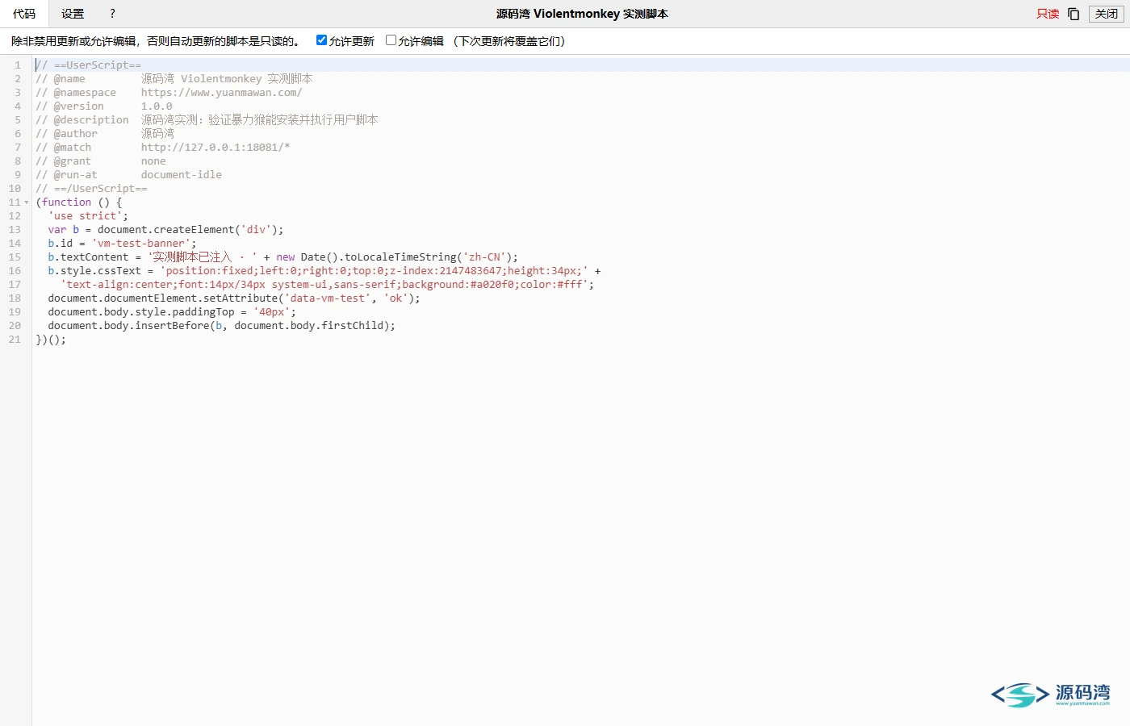Click the 关闭 button
The height and width of the screenshot is (726, 1130).
1106,14
